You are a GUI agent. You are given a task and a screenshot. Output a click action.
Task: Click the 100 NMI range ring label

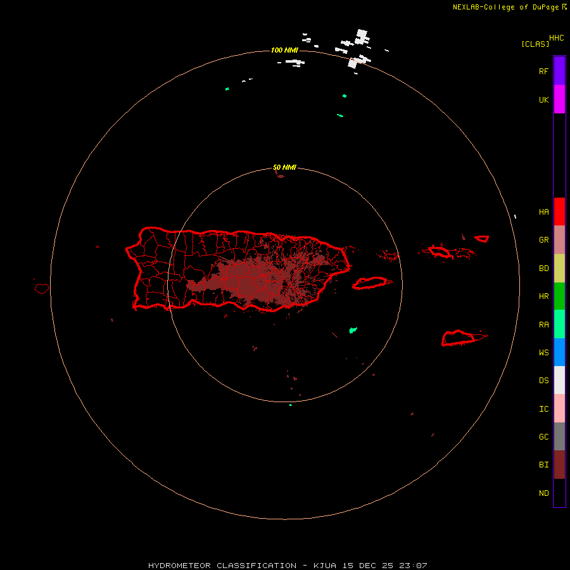coord(284,50)
